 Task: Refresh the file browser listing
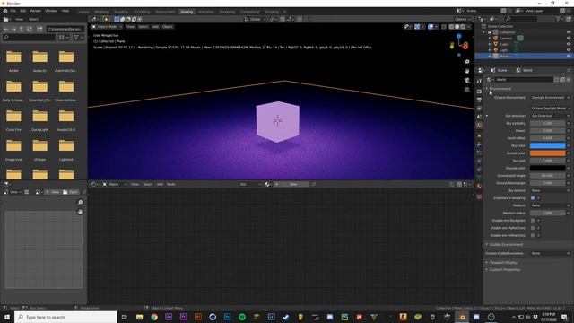coord(30,29)
